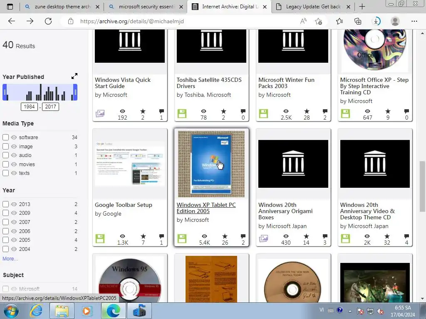Open Action Center flag in tray
The image size is (426, 319).
(360, 311)
